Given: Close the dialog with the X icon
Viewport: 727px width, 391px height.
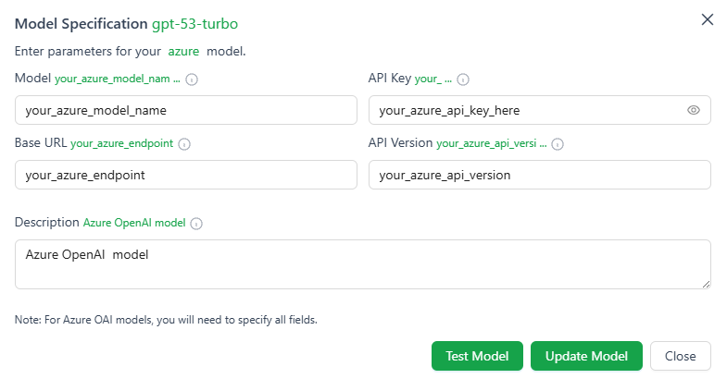Looking at the screenshot, I should point(707,19).
